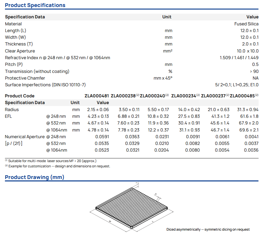Choose product code ZLA000240
This screenshot has height=235, width=266.
[152, 96]
